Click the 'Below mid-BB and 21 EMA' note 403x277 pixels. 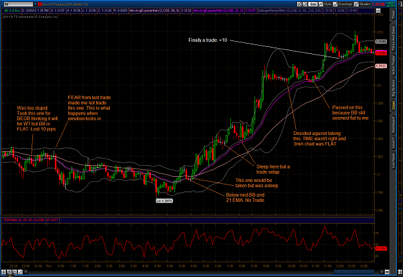245,197
